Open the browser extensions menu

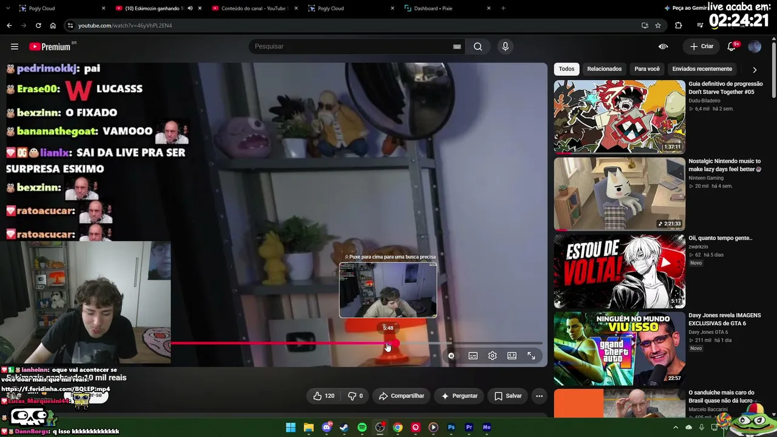679,25
